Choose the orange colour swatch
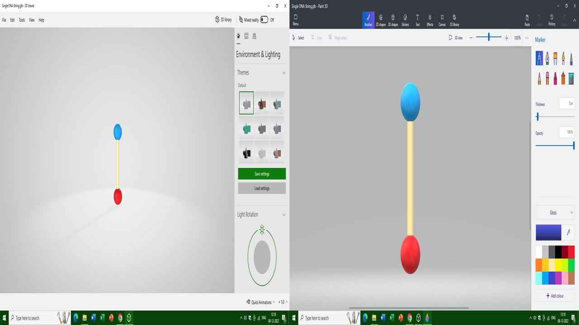Viewport: 579px width, 325px height. pos(539,265)
